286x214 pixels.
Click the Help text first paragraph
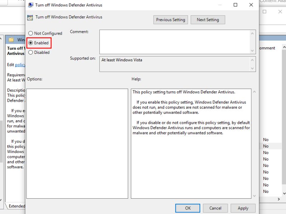[x=184, y=92]
